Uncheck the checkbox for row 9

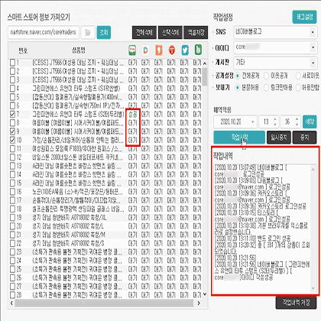pos(12,131)
